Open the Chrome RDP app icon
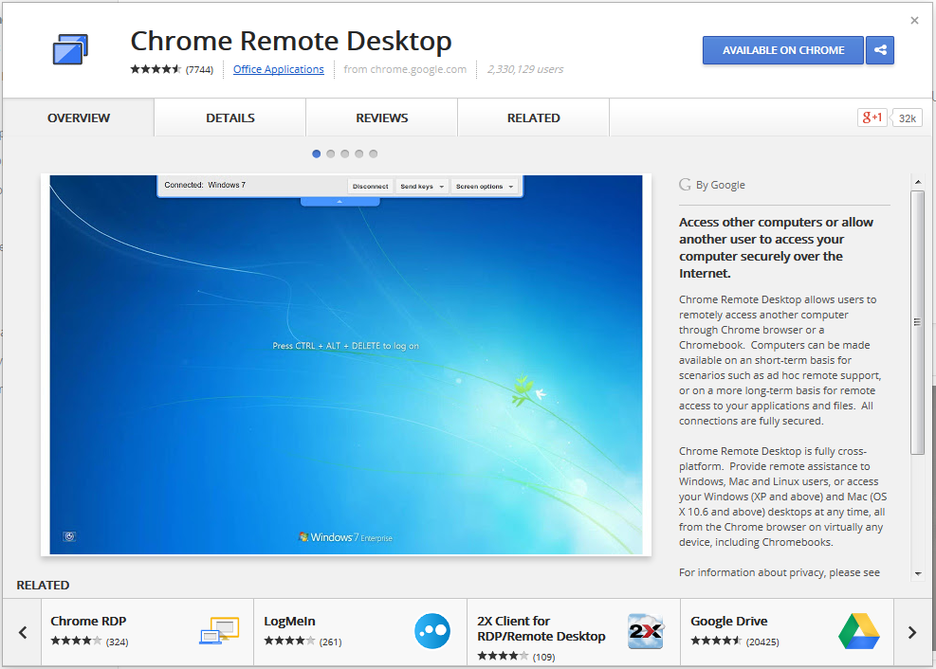 [x=219, y=631]
